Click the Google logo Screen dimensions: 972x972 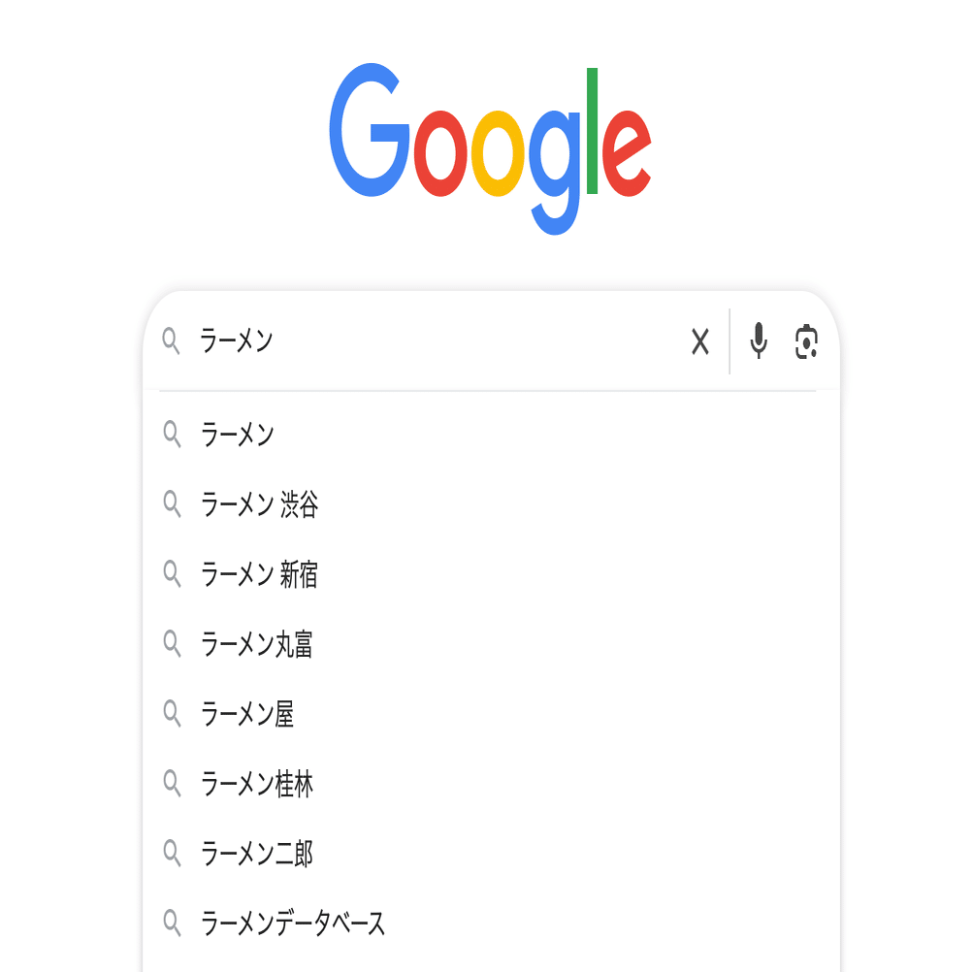click(x=490, y=146)
